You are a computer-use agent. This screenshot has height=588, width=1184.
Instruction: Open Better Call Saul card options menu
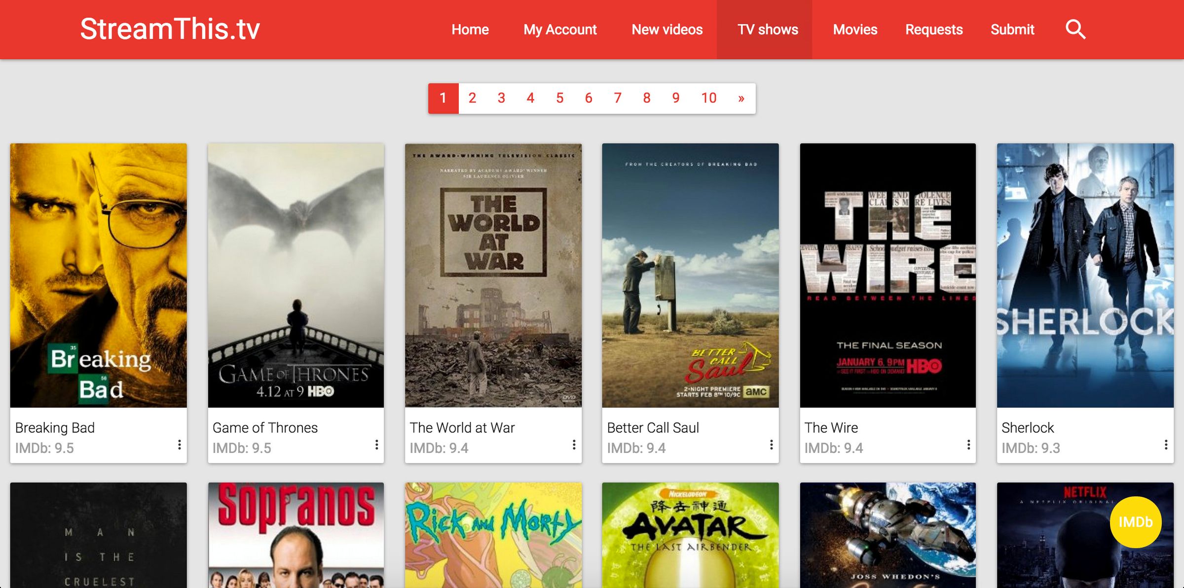click(x=771, y=445)
